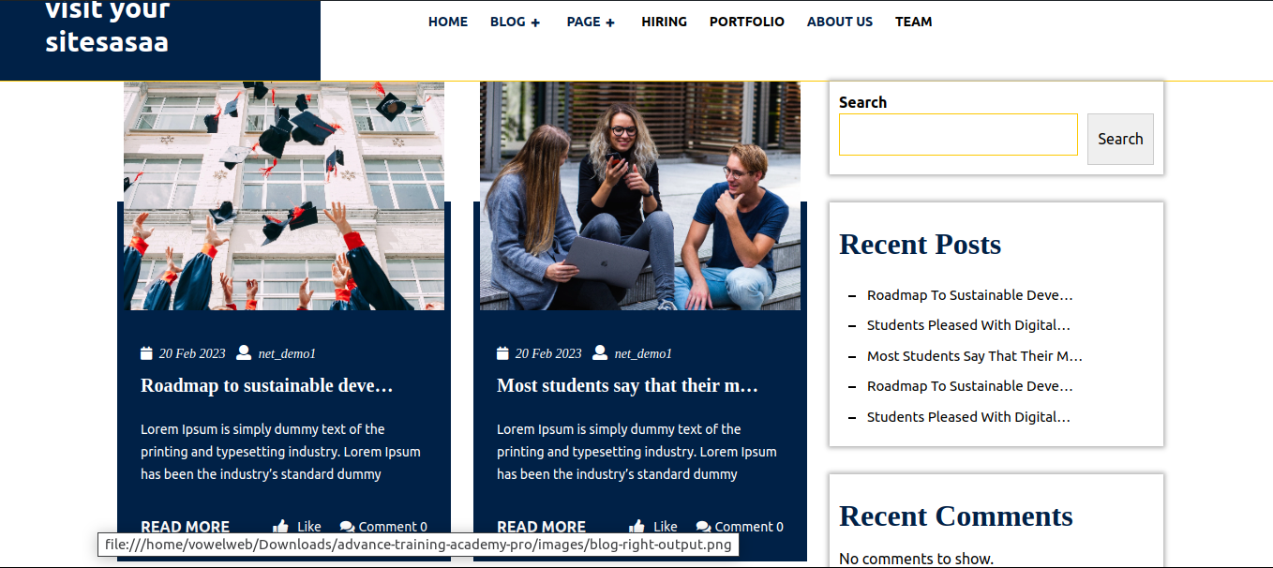Select the author icon on the students post
Screen dimensions: 1273x568
600,352
